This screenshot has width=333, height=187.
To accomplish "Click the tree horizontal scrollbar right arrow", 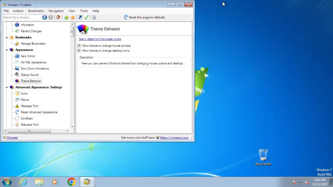I will tap(68, 131).
